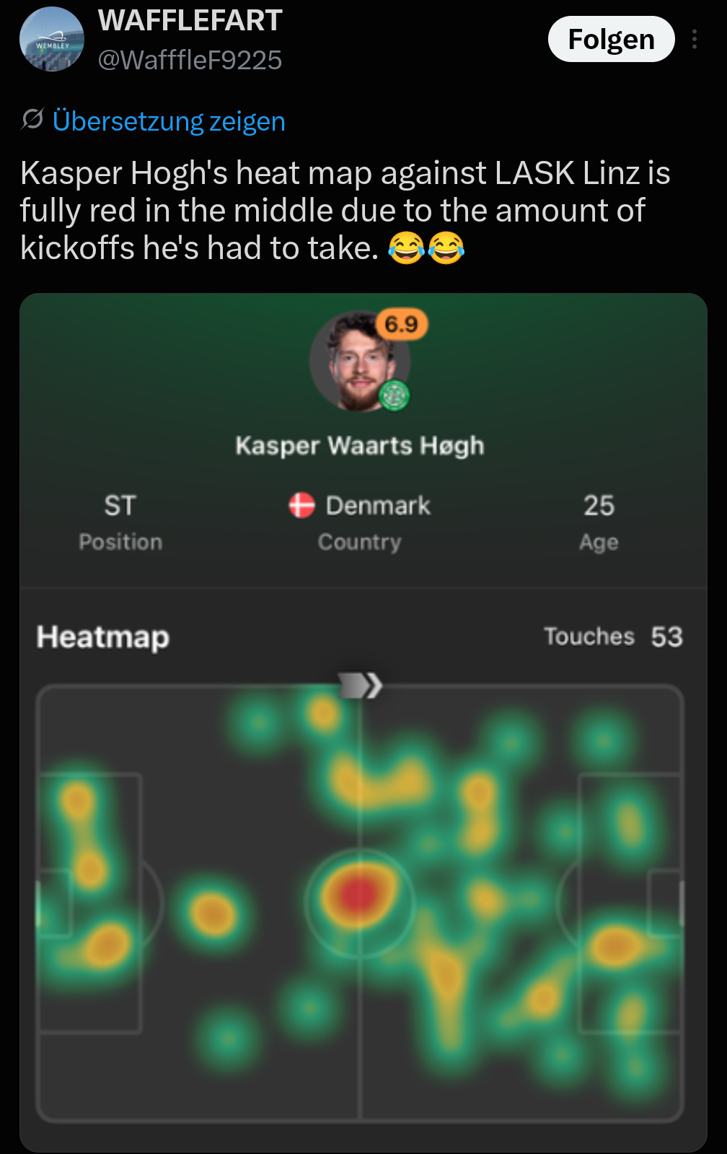Click the translation icon beside Übersetzung zeigen

pos(32,119)
